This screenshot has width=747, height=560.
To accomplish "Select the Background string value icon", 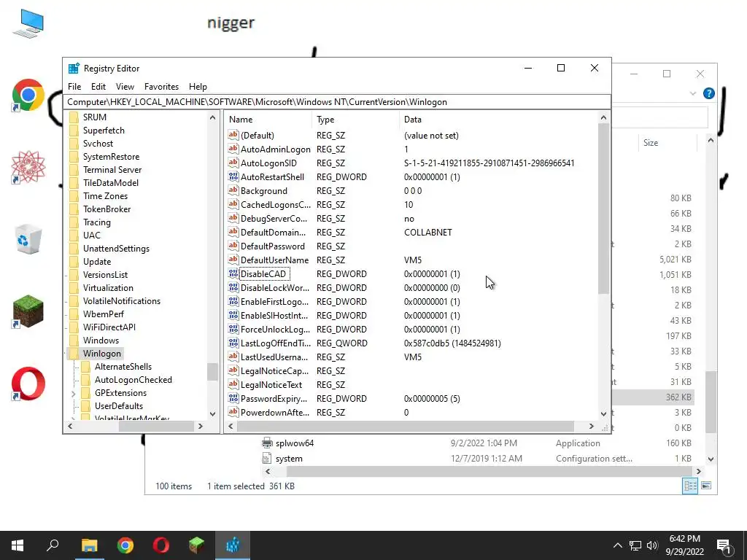I will 233,190.
